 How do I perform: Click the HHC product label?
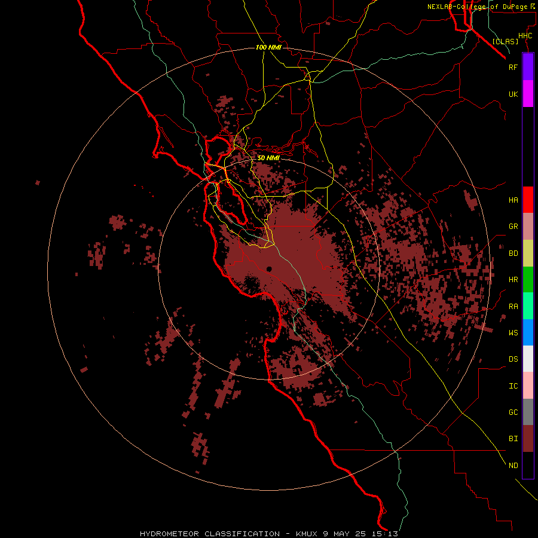(525, 36)
